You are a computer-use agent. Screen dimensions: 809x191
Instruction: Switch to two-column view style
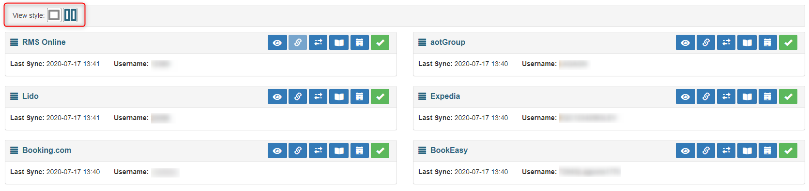[70, 15]
